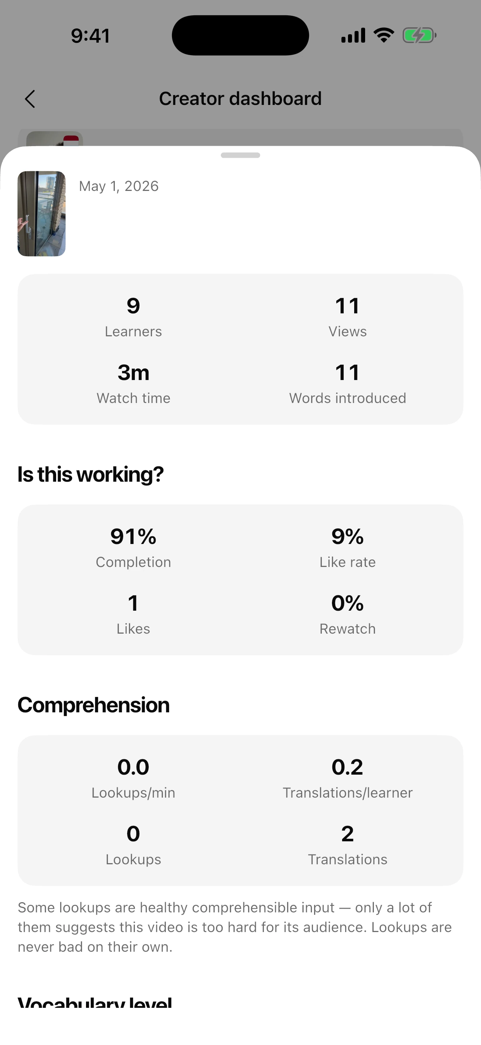Tap the 3m Watch time stat
The height and width of the screenshot is (1045, 481).
133,383
